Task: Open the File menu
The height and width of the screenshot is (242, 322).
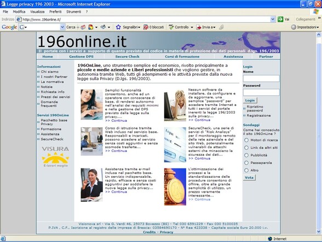Action: (5, 12)
